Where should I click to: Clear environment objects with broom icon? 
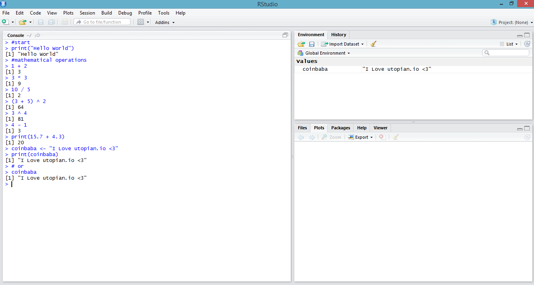tap(373, 44)
